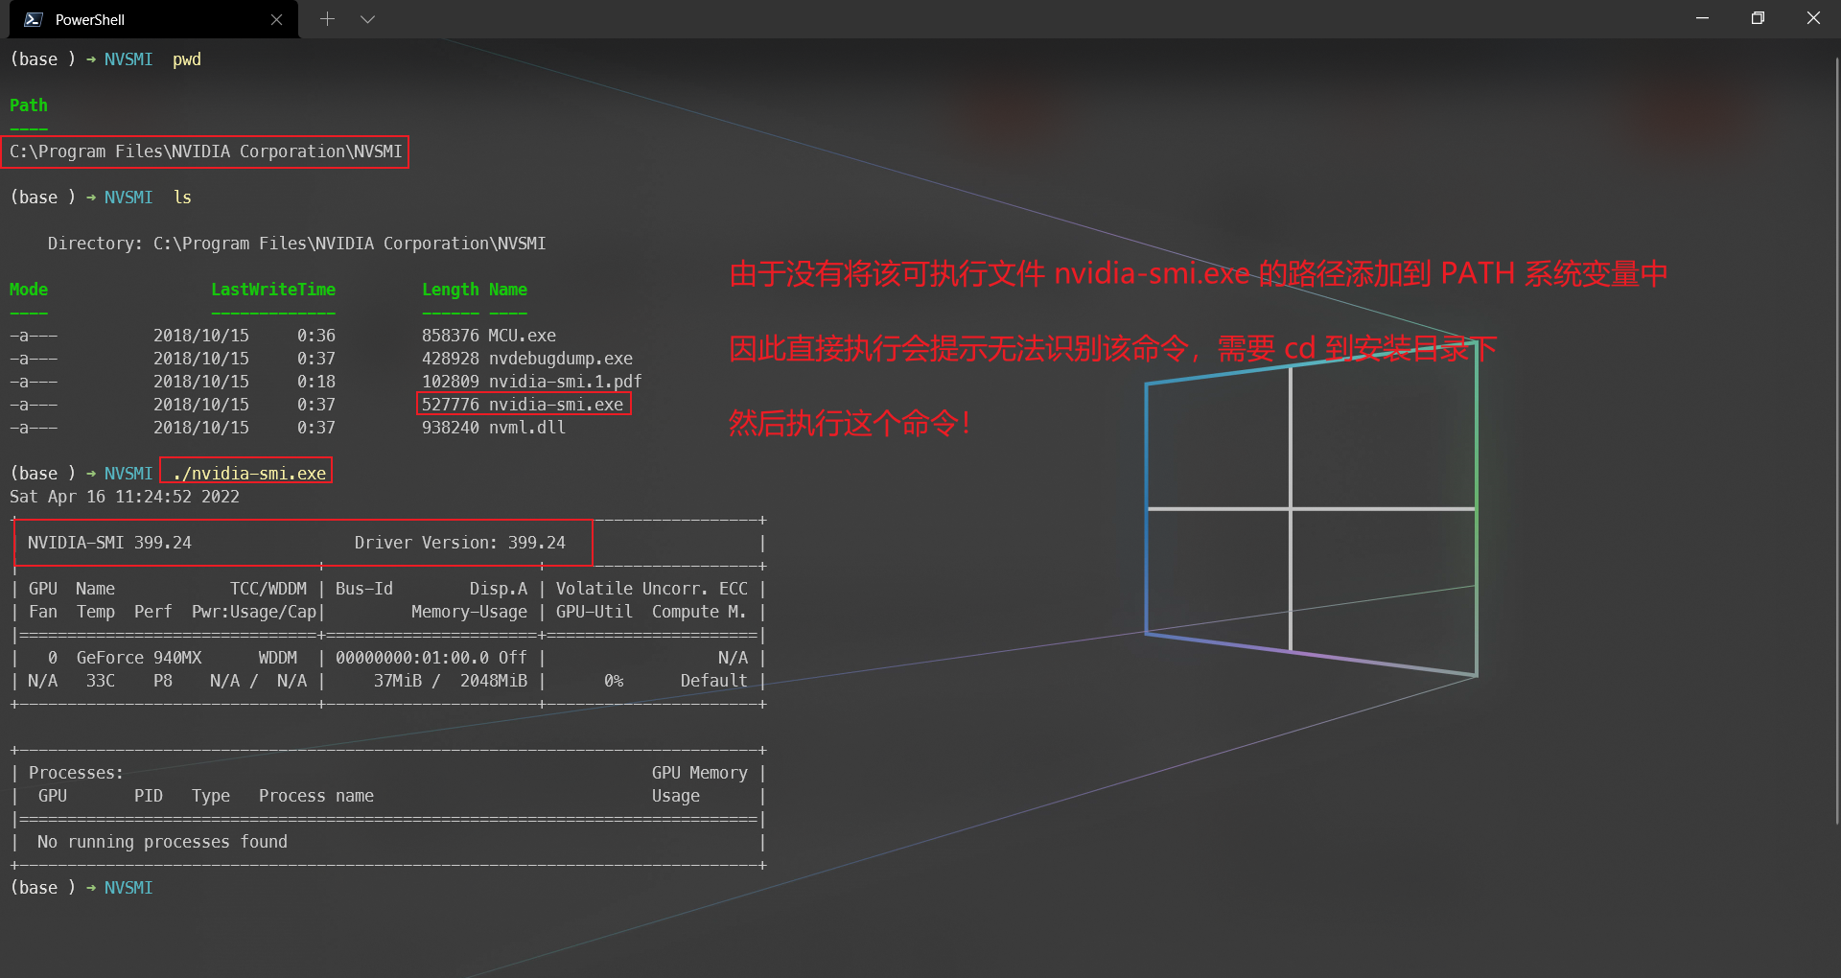The height and width of the screenshot is (978, 1841).
Task: Click the Processes: header
Action: (x=76, y=773)
